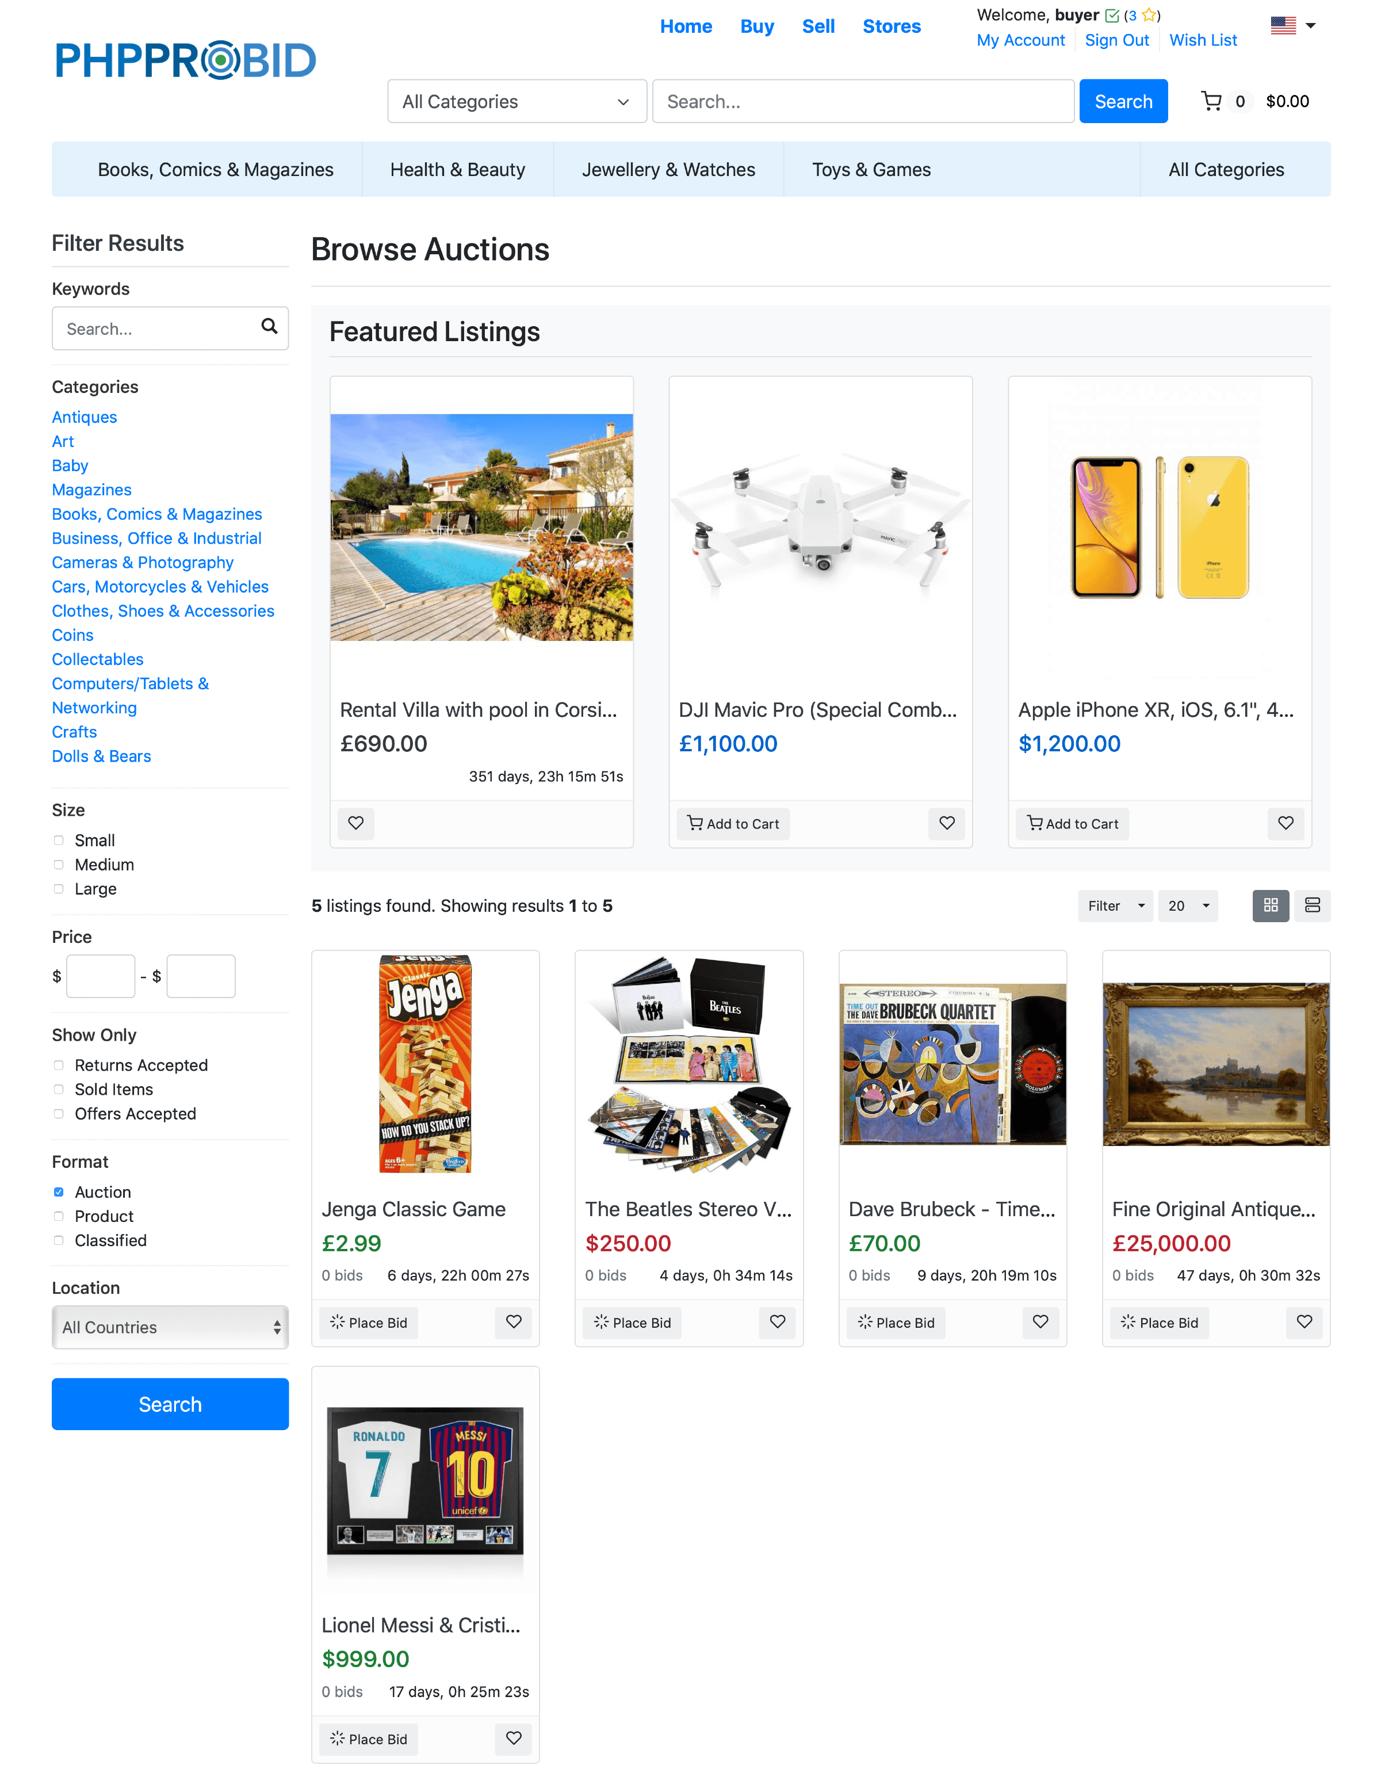Open the Stores menu item
Viewport: 1381px width, 1769px height.
pos(891,26)
